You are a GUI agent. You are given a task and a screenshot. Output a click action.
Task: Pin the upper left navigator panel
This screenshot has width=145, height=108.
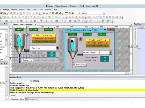(4, 24)
